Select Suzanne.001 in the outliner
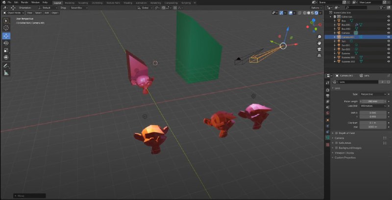The width and height of the screenshot is (392, 200). click(x=348, y=57)
